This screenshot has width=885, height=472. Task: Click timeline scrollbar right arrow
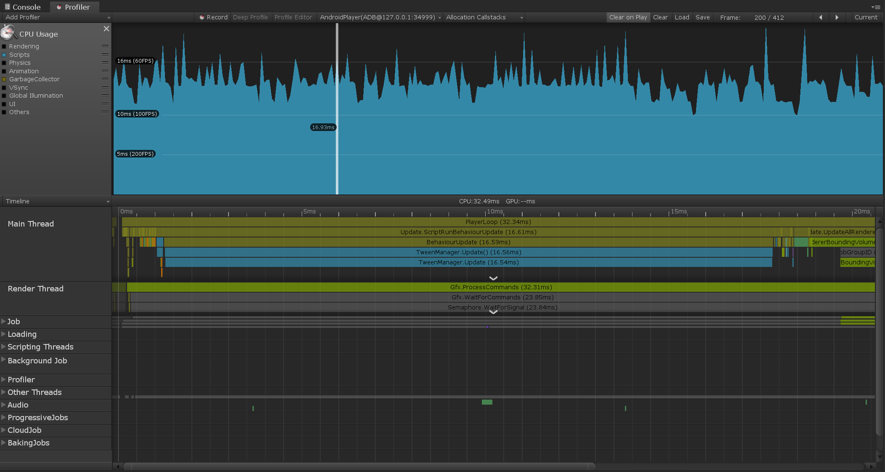tap(871, 467)
